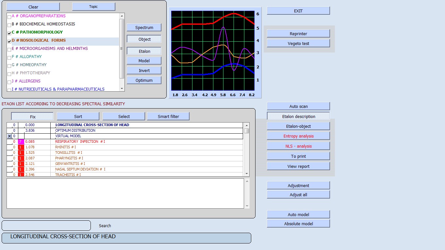Select the TONSILLITIS # I entry
Screen dimensions: 445x250
coord(125,153)
